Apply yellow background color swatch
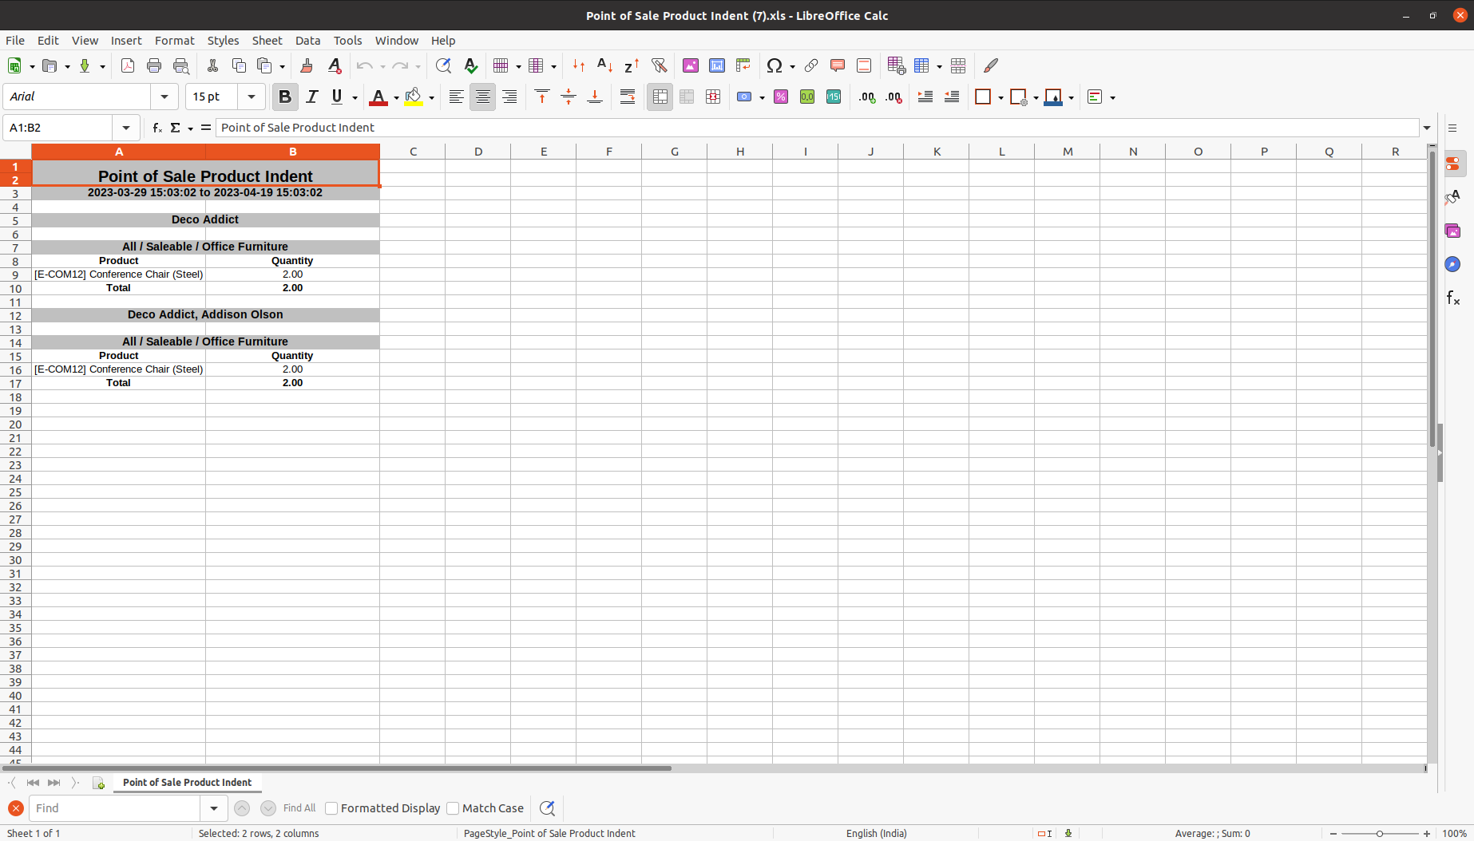1474x841 pixels. (x=413, y=97)
